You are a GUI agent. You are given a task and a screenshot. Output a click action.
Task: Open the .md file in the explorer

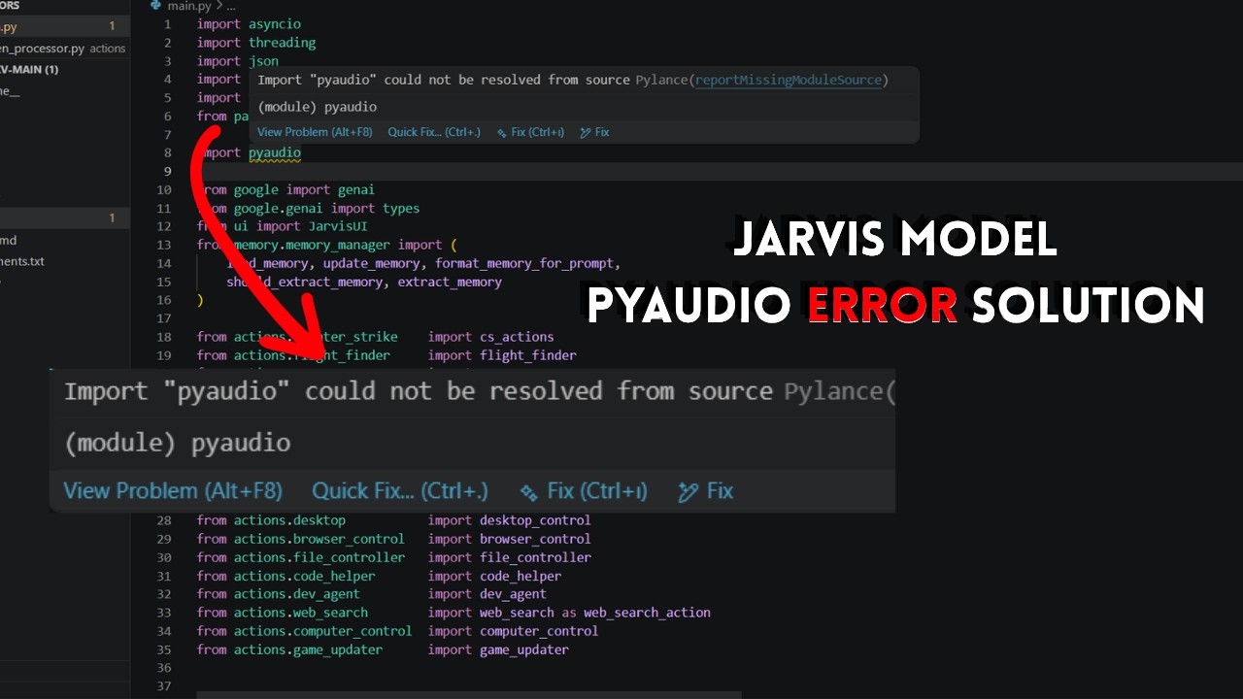tap(8, 240)
